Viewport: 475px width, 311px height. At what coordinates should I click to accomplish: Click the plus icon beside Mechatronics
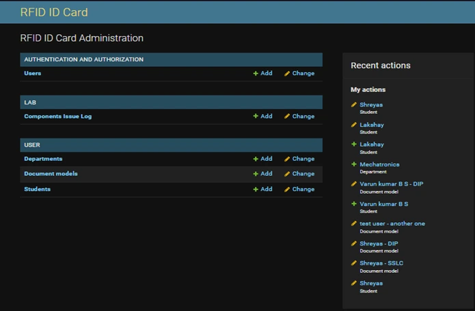point(353,164)
